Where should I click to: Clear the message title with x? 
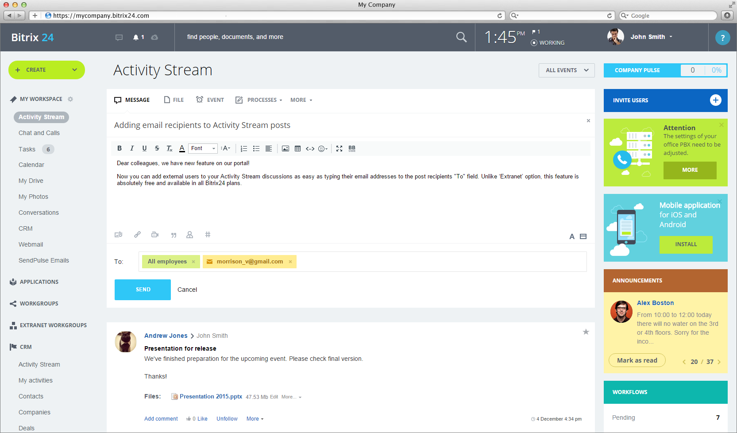588,120
